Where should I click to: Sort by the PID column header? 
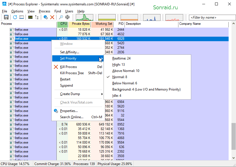pyautogui.click(x=119, y=24)
